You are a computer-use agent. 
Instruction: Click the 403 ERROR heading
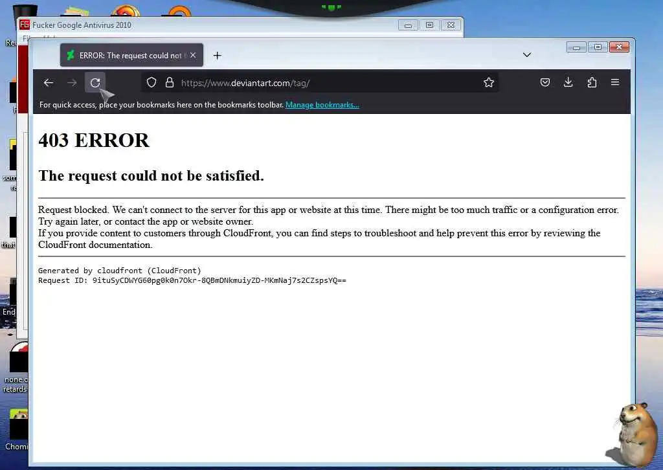[x=93, y=140]
